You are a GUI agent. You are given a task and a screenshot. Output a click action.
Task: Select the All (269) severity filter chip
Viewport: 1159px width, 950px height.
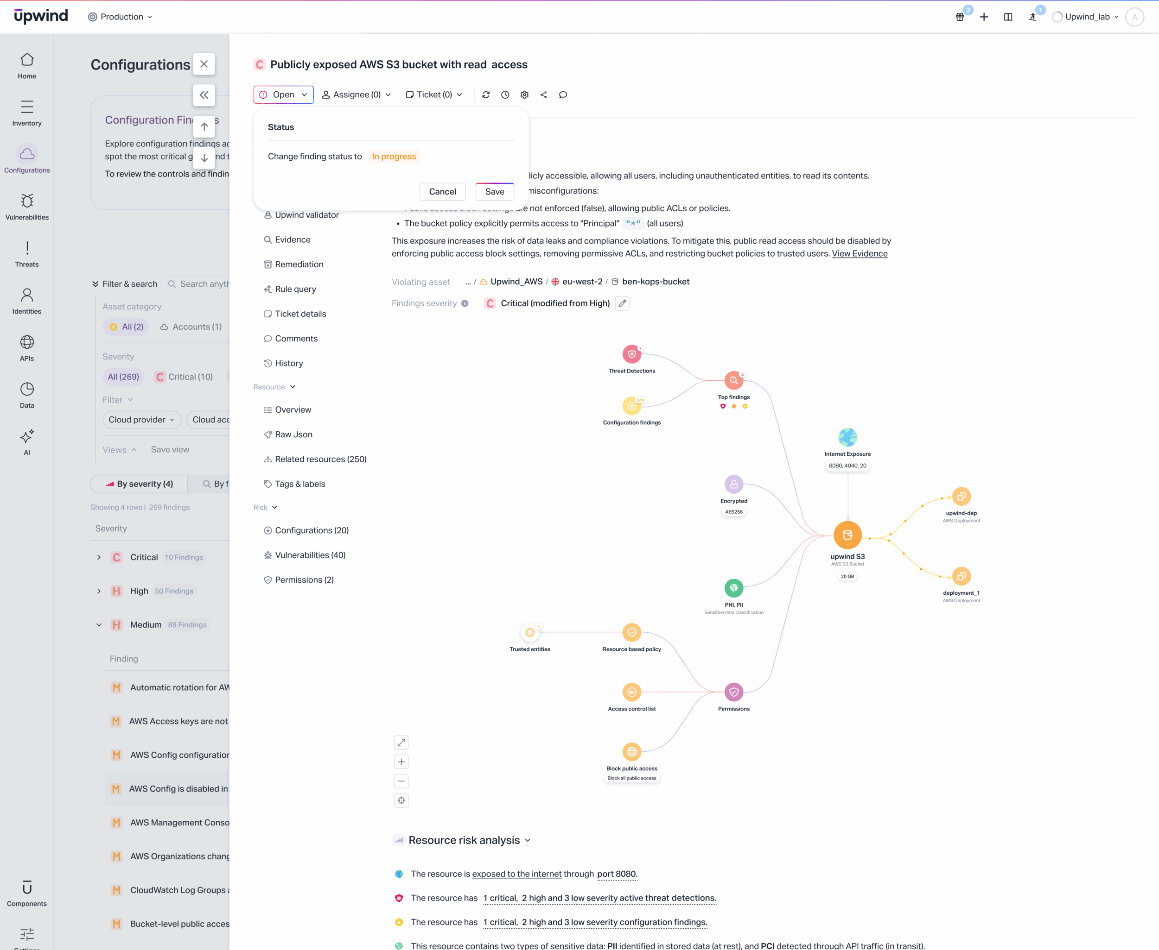click(123, 377)
